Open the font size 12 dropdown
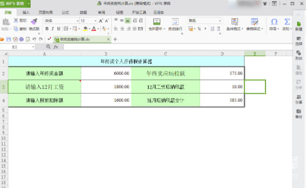 pyautogui.click(x=96, y=21)
